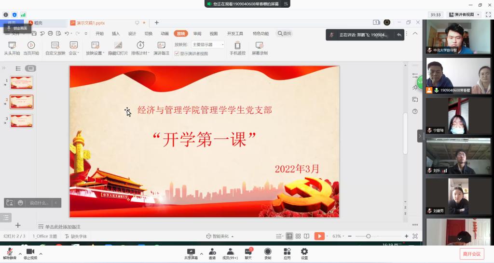Viewport: 494px width, 263px height.
Task: Click 离开会议 leave meeting button
Action: [x=471, y=254]
